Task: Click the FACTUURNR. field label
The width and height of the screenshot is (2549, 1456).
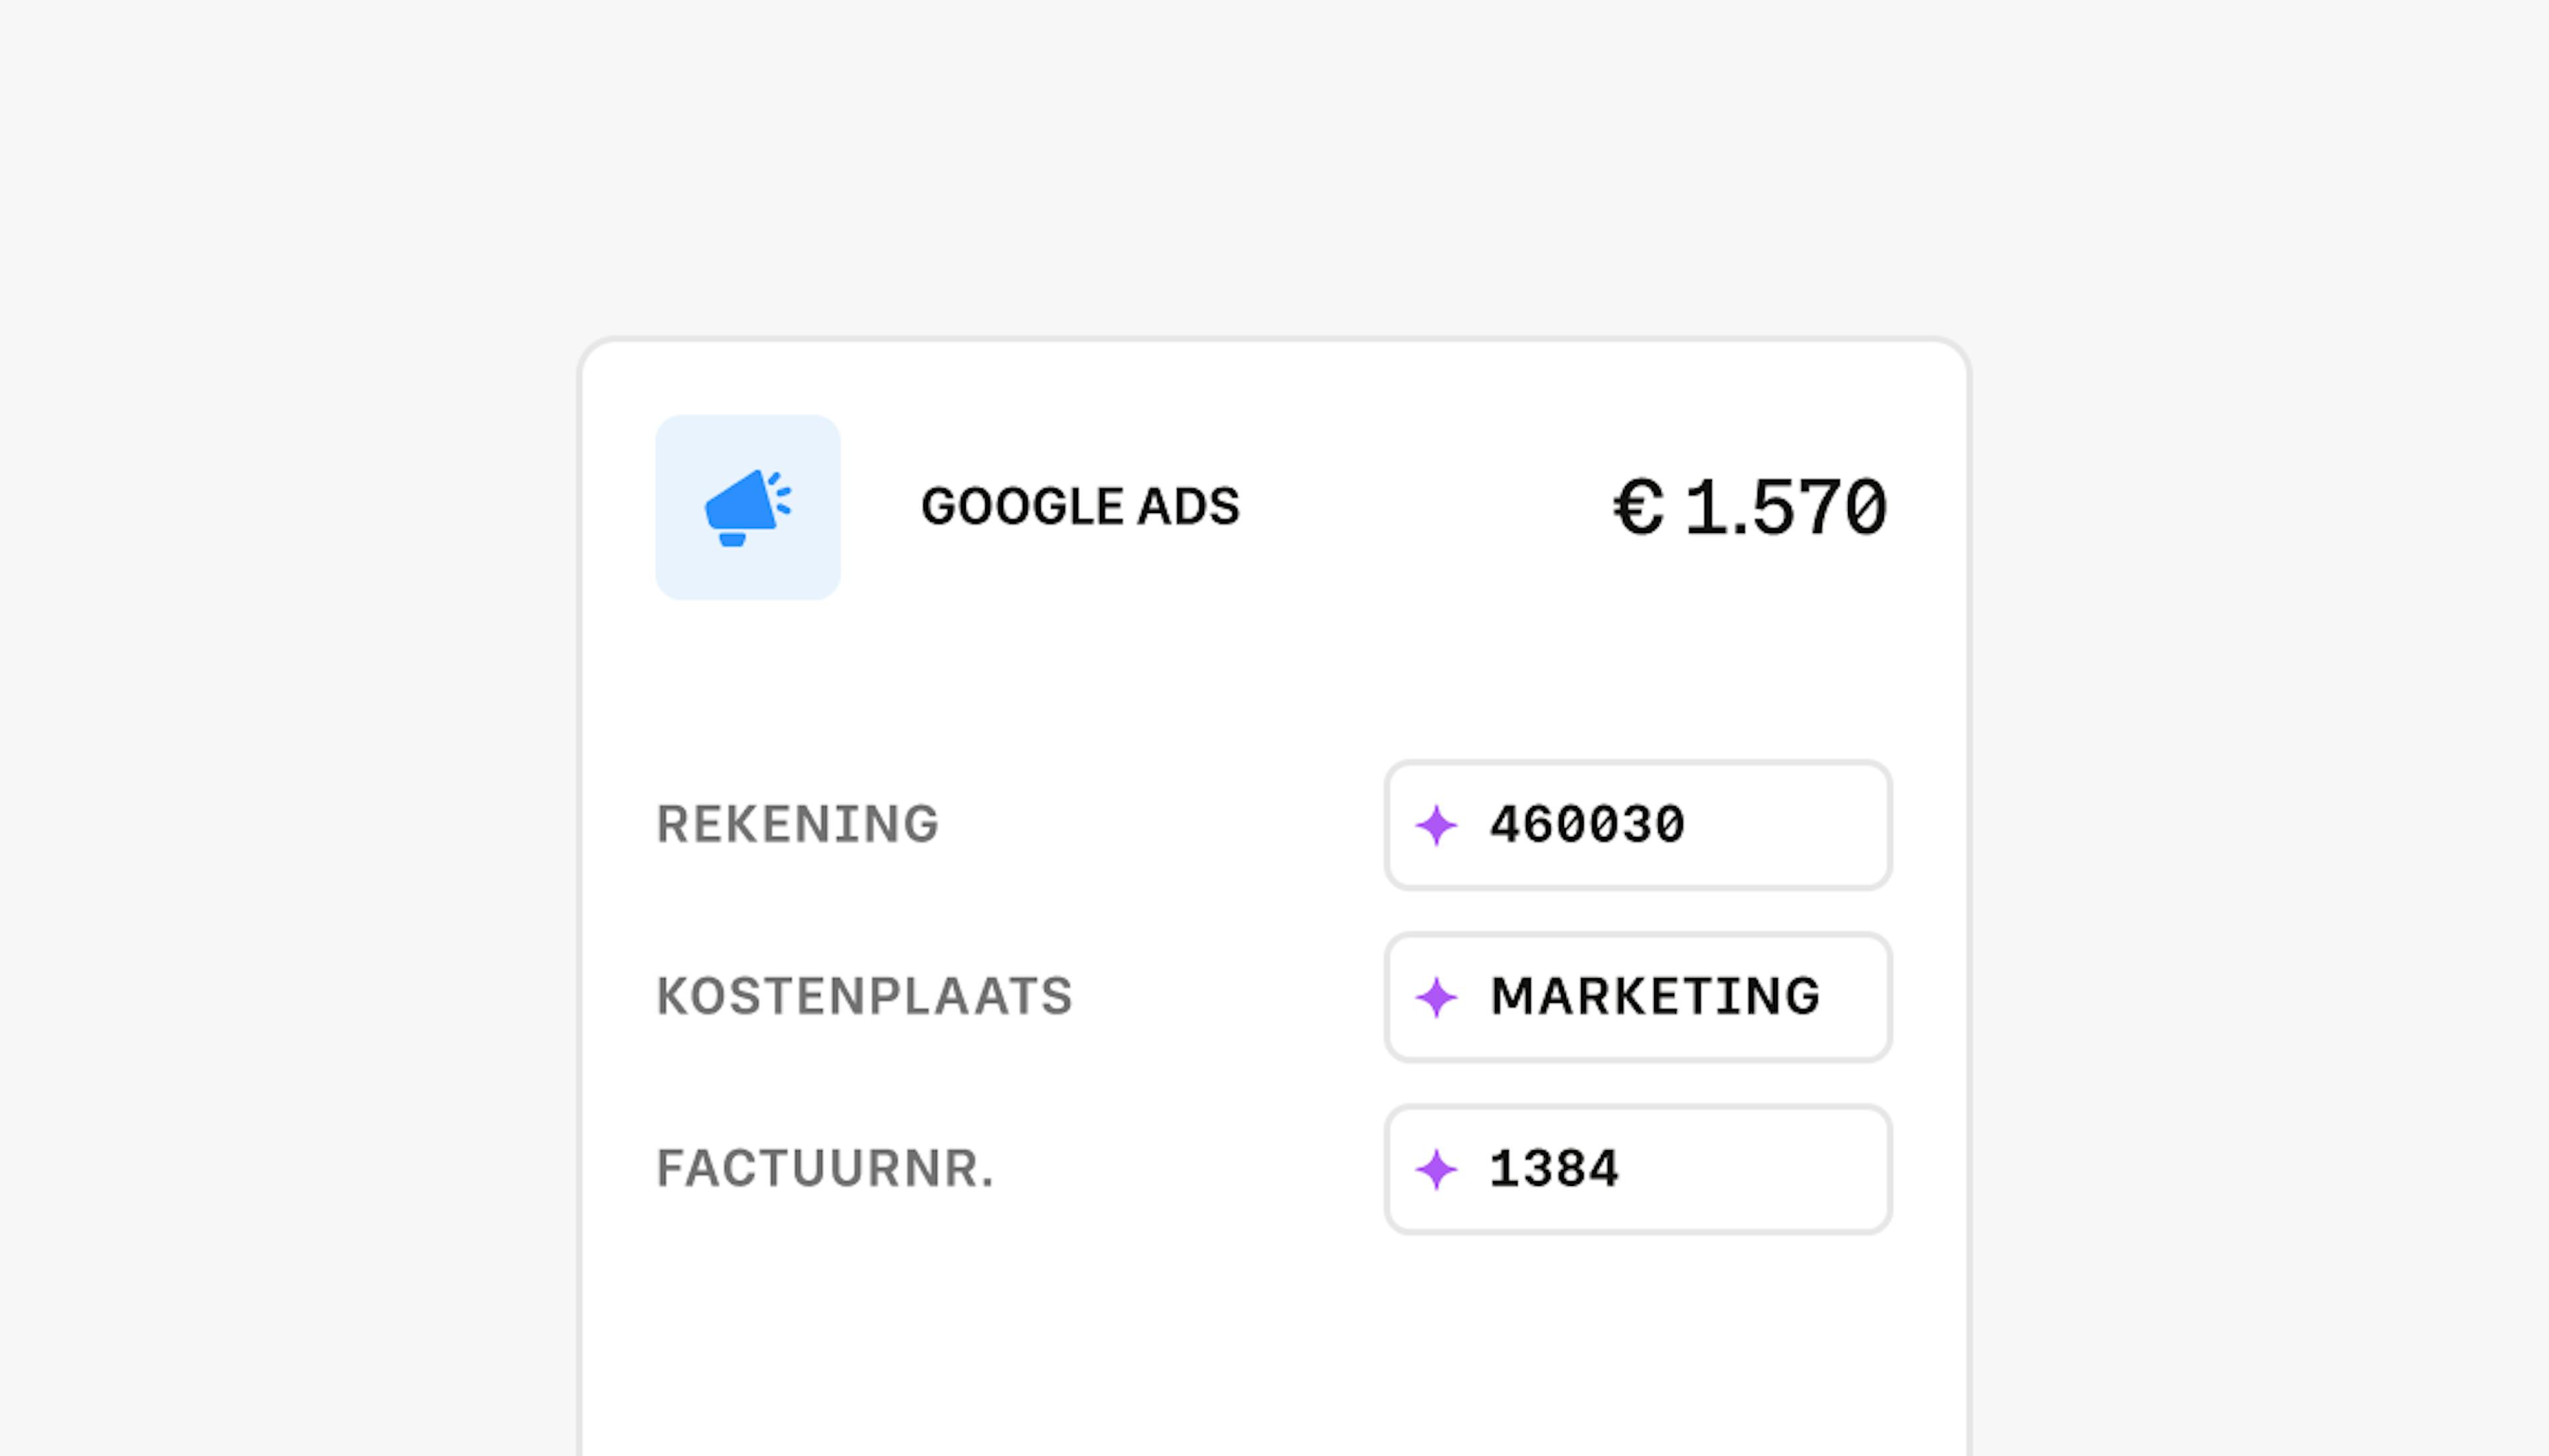Action: point(825,1168)
